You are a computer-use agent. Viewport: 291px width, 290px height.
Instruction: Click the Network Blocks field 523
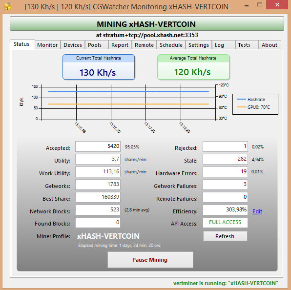98,210
